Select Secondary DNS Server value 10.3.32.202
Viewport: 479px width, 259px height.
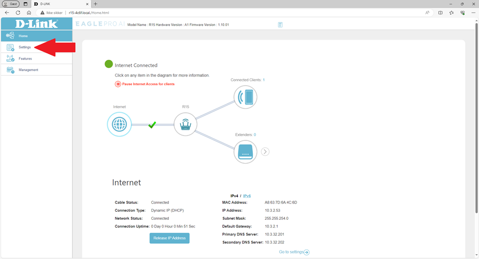(x=274, y=242)
